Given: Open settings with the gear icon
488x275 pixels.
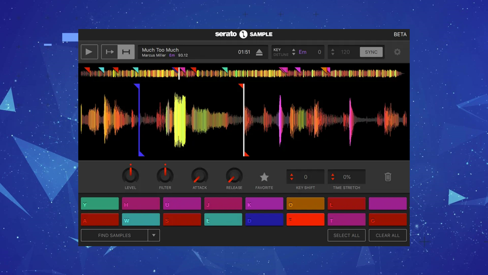Looking at the screenshot, I should [x=397, y=52].
